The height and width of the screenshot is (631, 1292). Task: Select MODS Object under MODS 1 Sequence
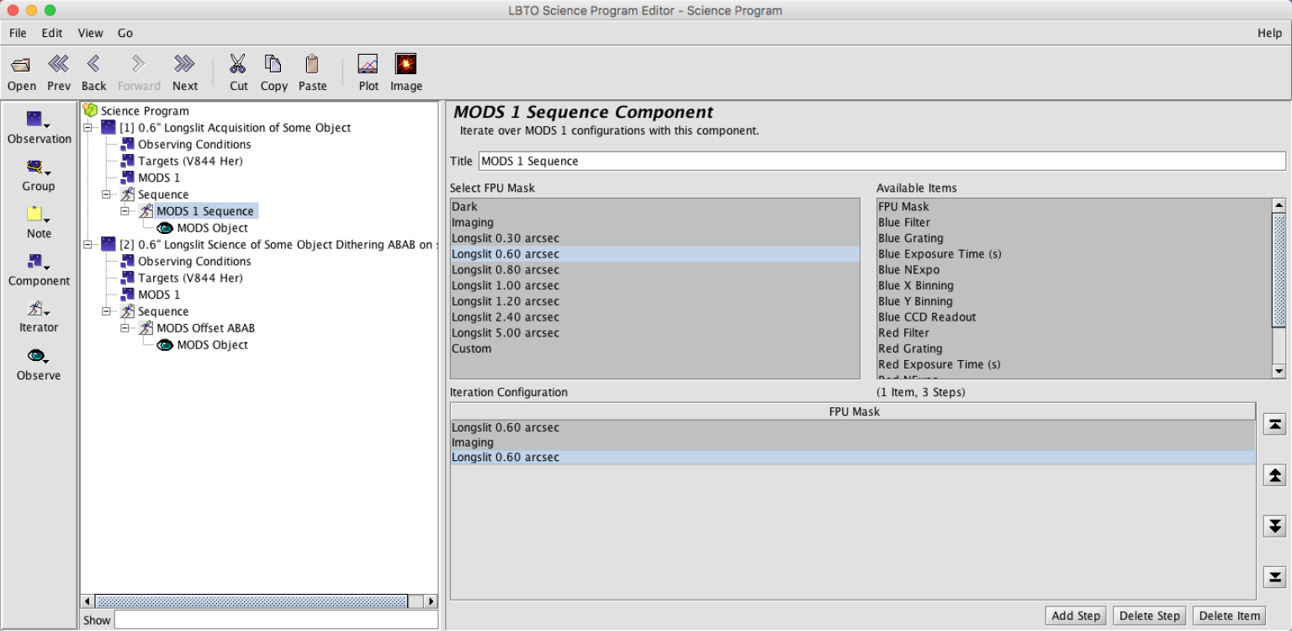(x=212, y=228)
